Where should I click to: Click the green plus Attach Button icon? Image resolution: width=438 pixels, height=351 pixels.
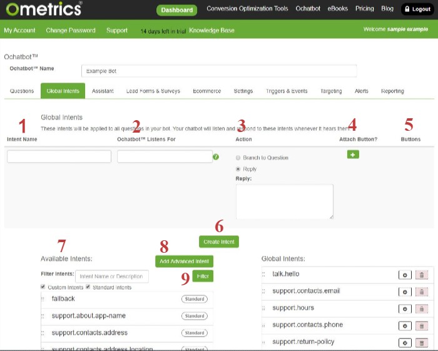[353, 155]
